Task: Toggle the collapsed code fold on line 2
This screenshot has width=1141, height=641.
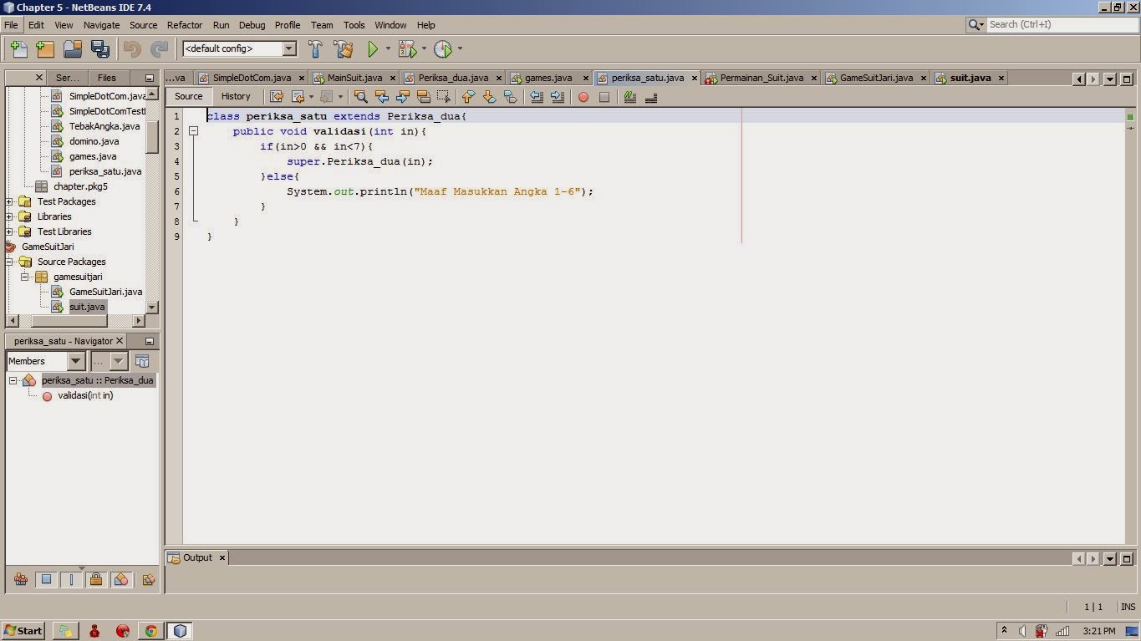Action: pos(193,131)
